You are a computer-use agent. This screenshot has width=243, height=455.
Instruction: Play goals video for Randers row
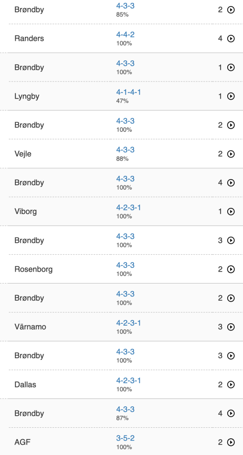[x=231, y=39]
